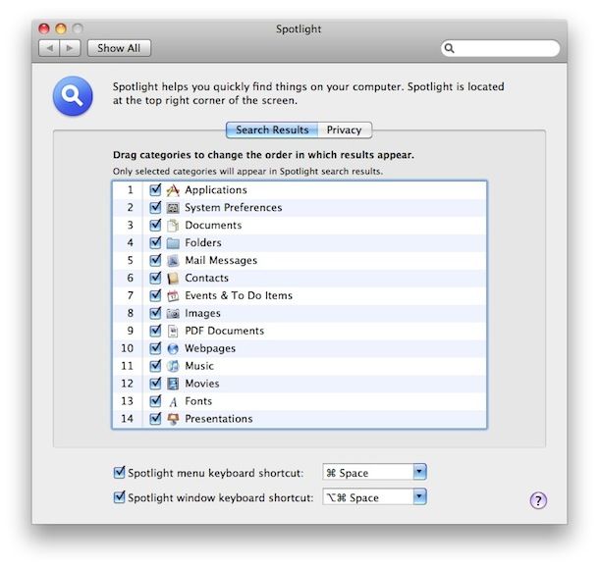Uncheck the System Preferences checkbox
The image size is (599, 568).
(x=155, y=207)
